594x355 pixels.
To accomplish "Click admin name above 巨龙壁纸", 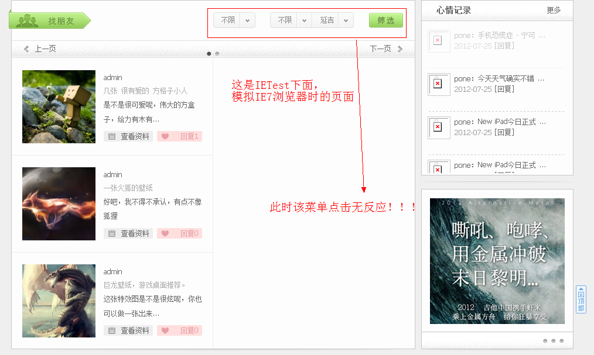I will click(x=113, y=272).
